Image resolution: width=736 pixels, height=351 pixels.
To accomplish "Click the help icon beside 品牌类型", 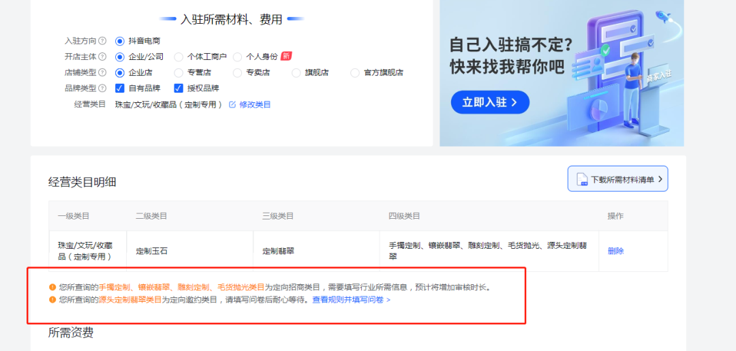I will [102, 88].
